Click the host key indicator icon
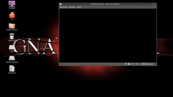This screenshot has width=173, height=97. coord(144,64)
